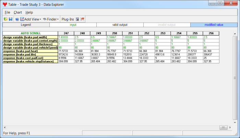240x138 pixels.
Task: Click the application icon in title bar
Action: [5, 4]
